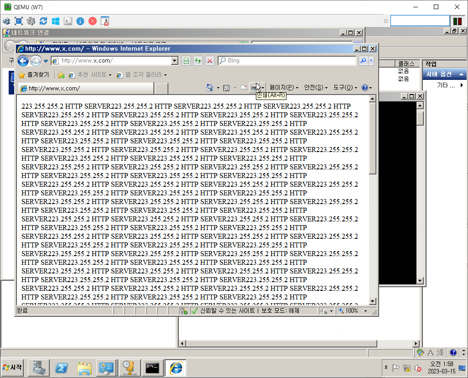Open Server Manager from taskbar
Screen dimensions: 468x378
(x=39, y=368)
